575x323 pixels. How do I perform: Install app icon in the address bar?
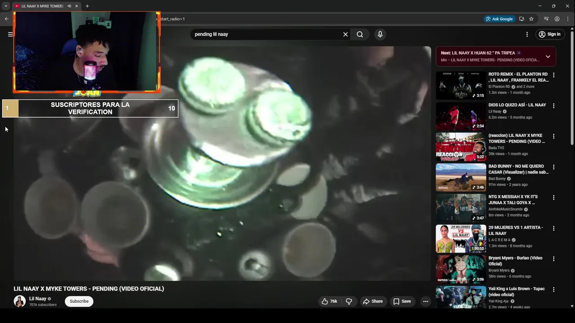click(x=522, y=19)
